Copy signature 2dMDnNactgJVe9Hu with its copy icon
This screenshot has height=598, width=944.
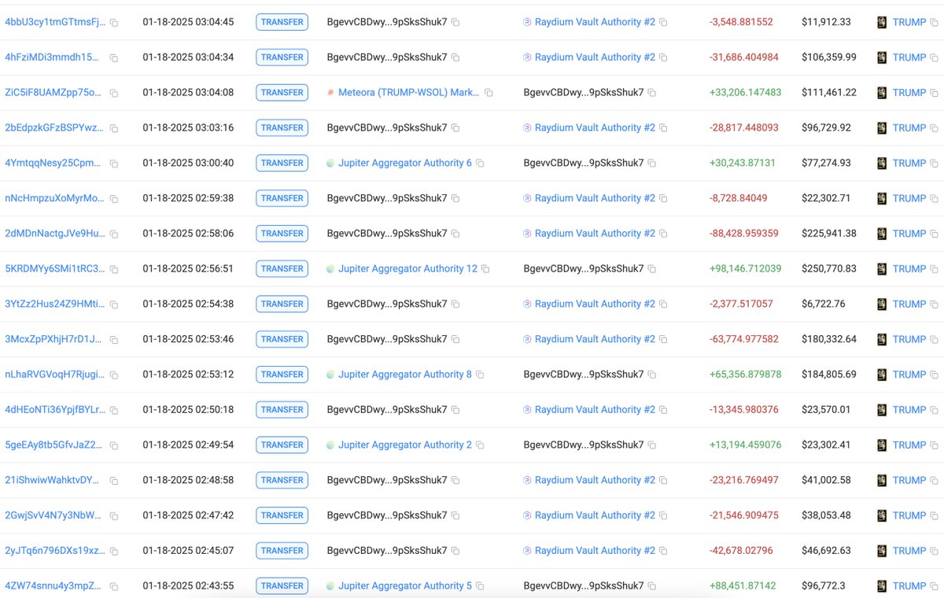tap(114, 234)
